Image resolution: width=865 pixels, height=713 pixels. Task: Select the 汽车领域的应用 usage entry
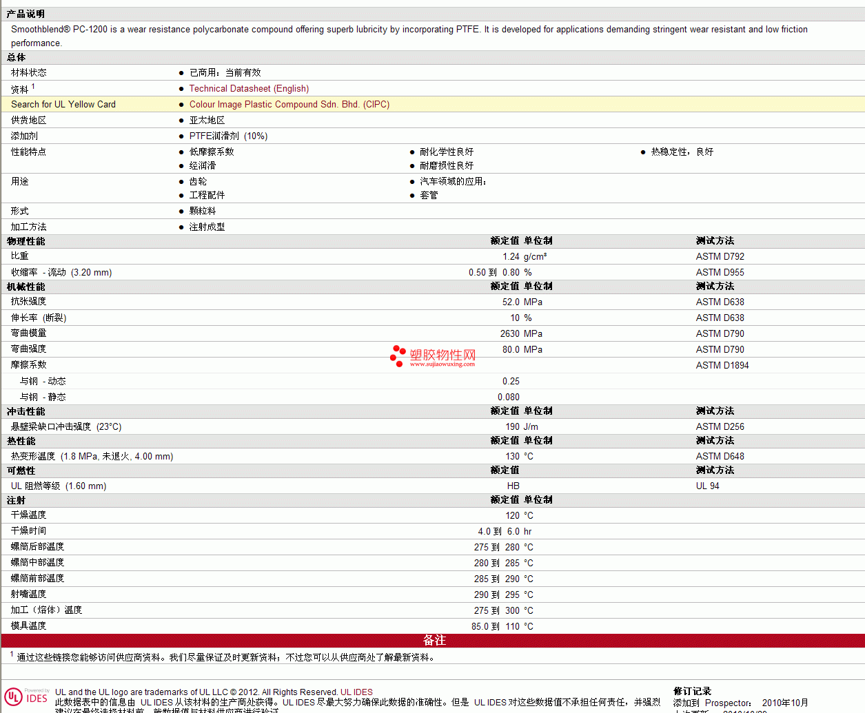(453, 181)
